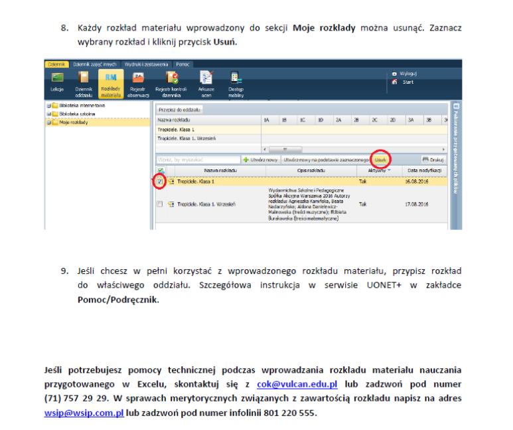Viewport: 513px width, 430px height.
Task: Switch to the Dziennik tab
Action: click(x=56, y=64)
